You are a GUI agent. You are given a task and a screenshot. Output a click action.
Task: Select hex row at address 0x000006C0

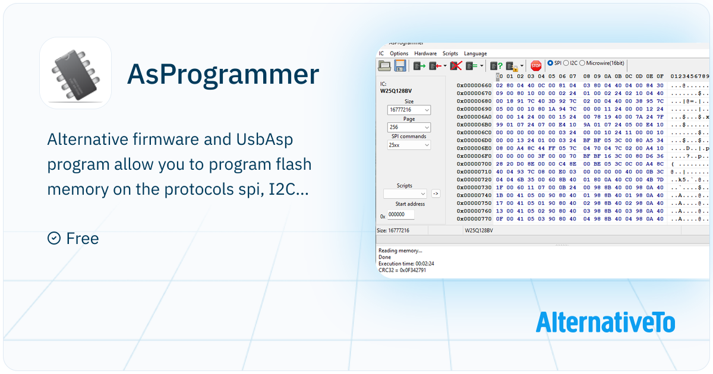point(583,132)
